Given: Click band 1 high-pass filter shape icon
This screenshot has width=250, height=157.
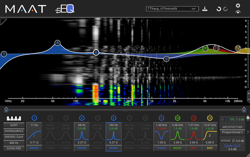Looking at the screenshot, I should [x=34, y=135].
